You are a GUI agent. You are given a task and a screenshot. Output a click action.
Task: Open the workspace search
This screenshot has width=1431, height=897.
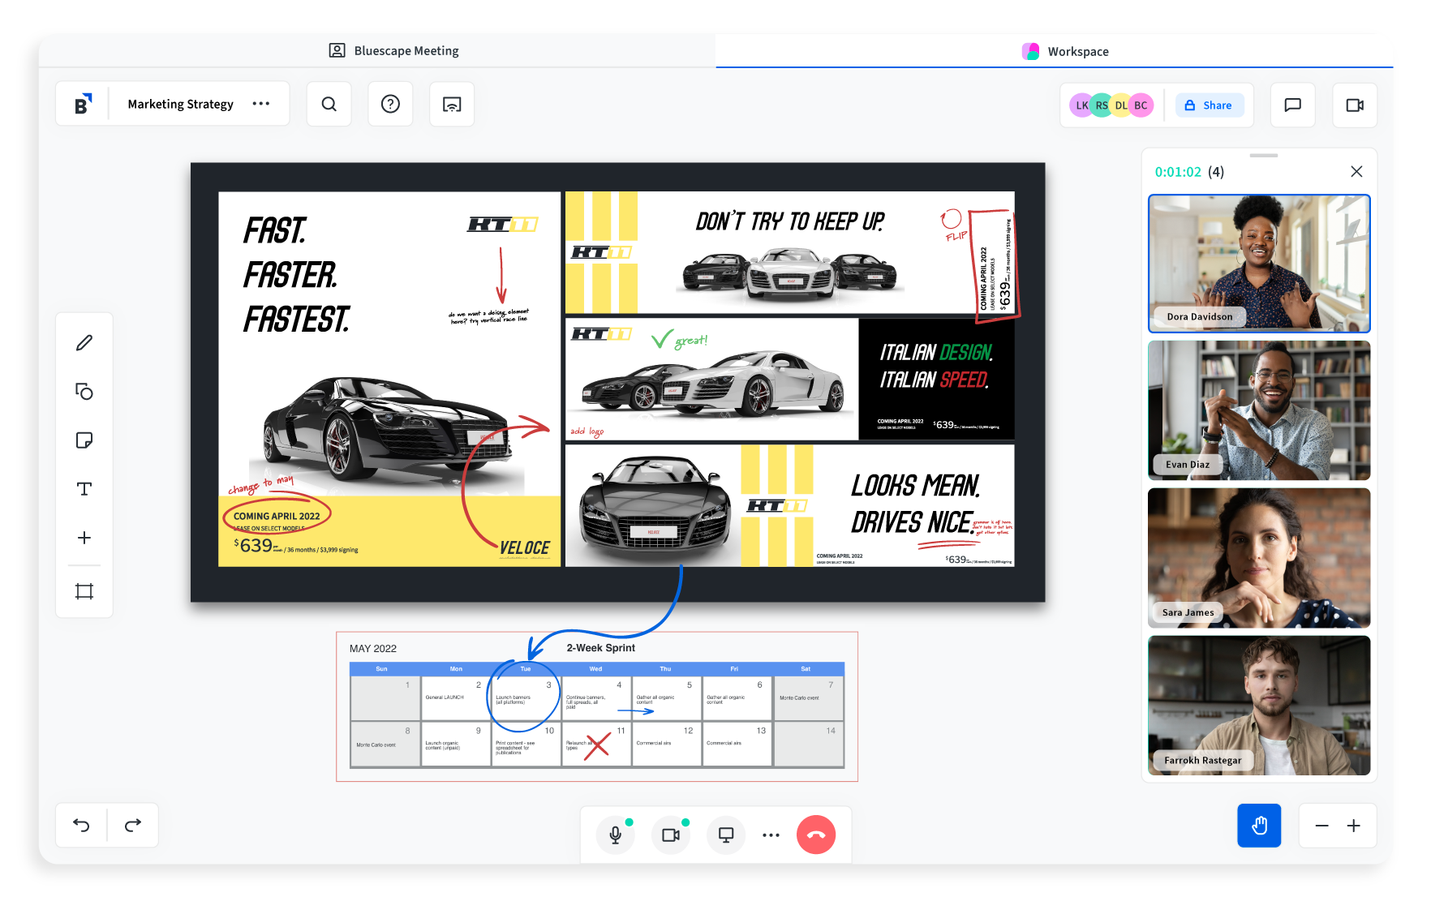point(329,104)
